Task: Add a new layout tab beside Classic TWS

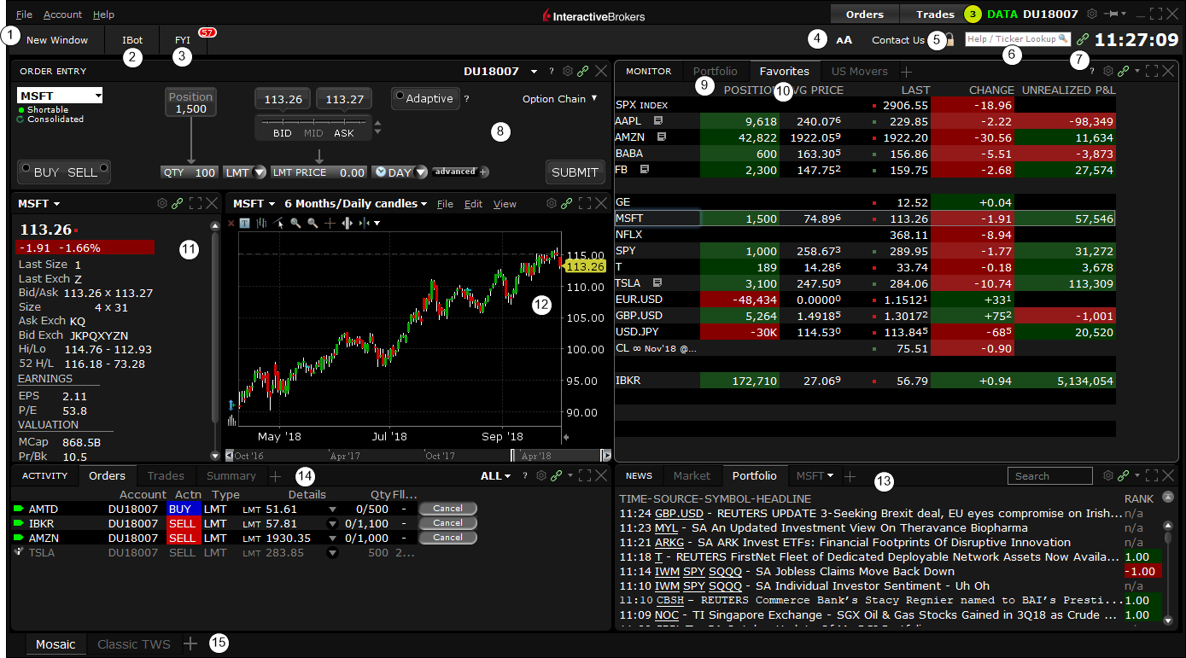Action: click(x=190, y=643)
